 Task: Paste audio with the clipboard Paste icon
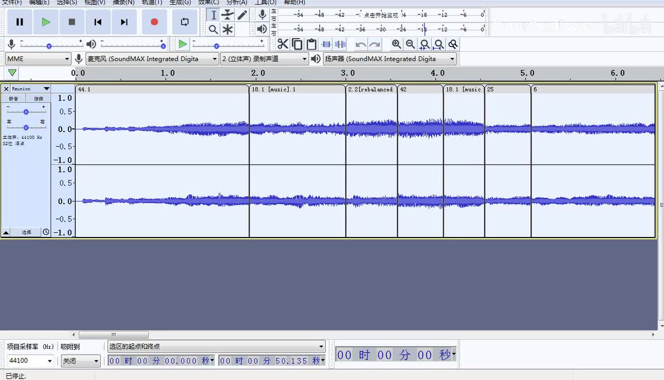coord(311,44)
